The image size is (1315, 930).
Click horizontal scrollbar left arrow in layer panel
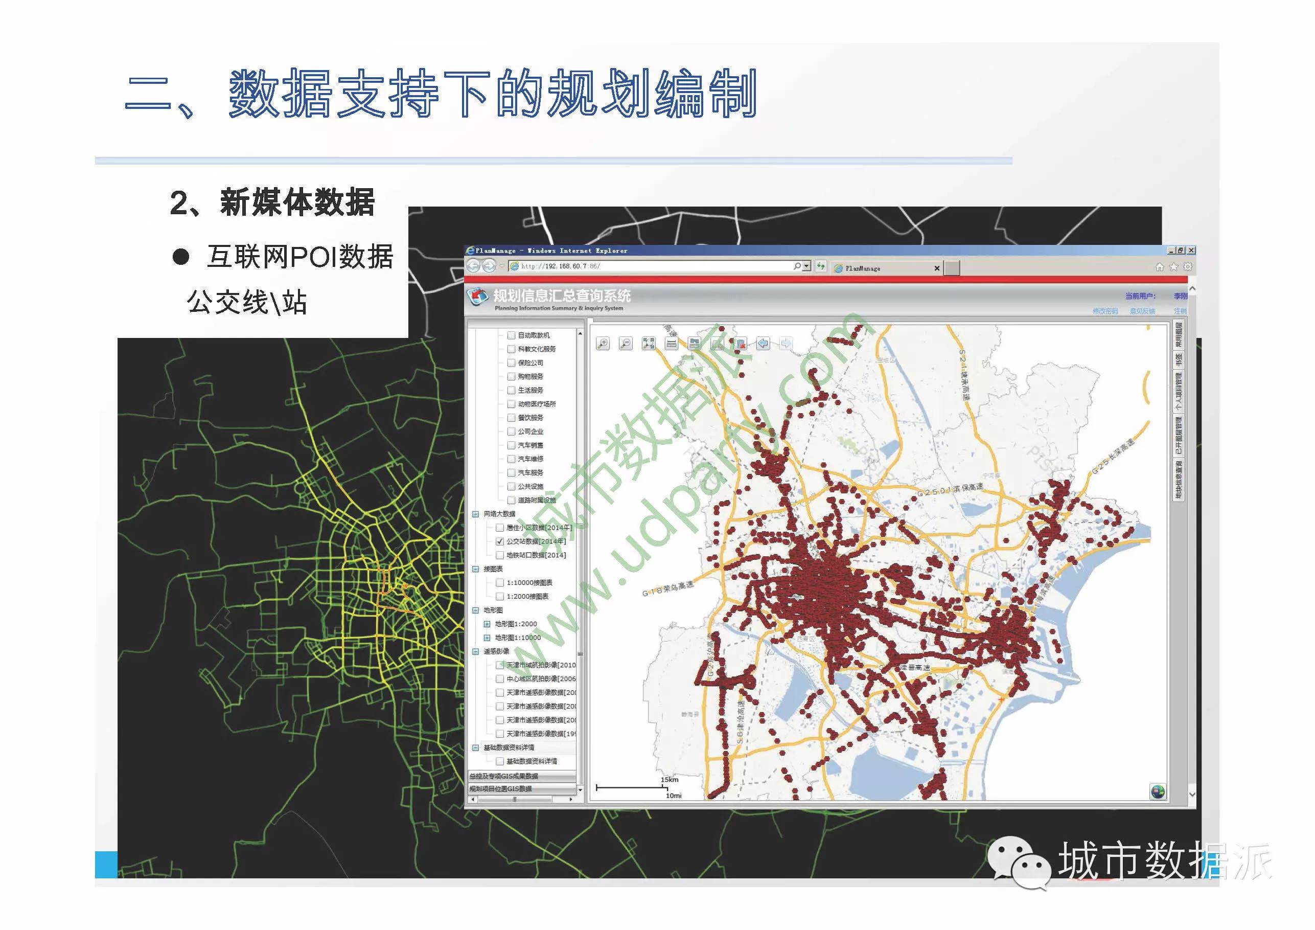click(473, 799)
